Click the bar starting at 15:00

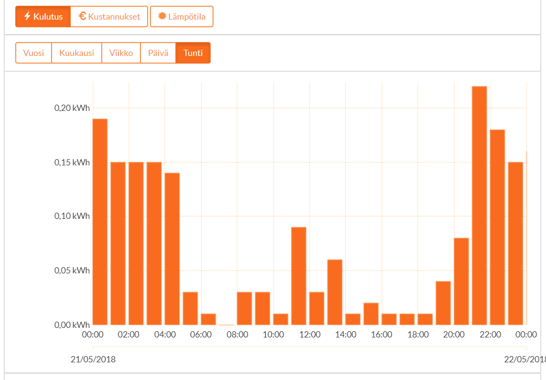point(371,314)
